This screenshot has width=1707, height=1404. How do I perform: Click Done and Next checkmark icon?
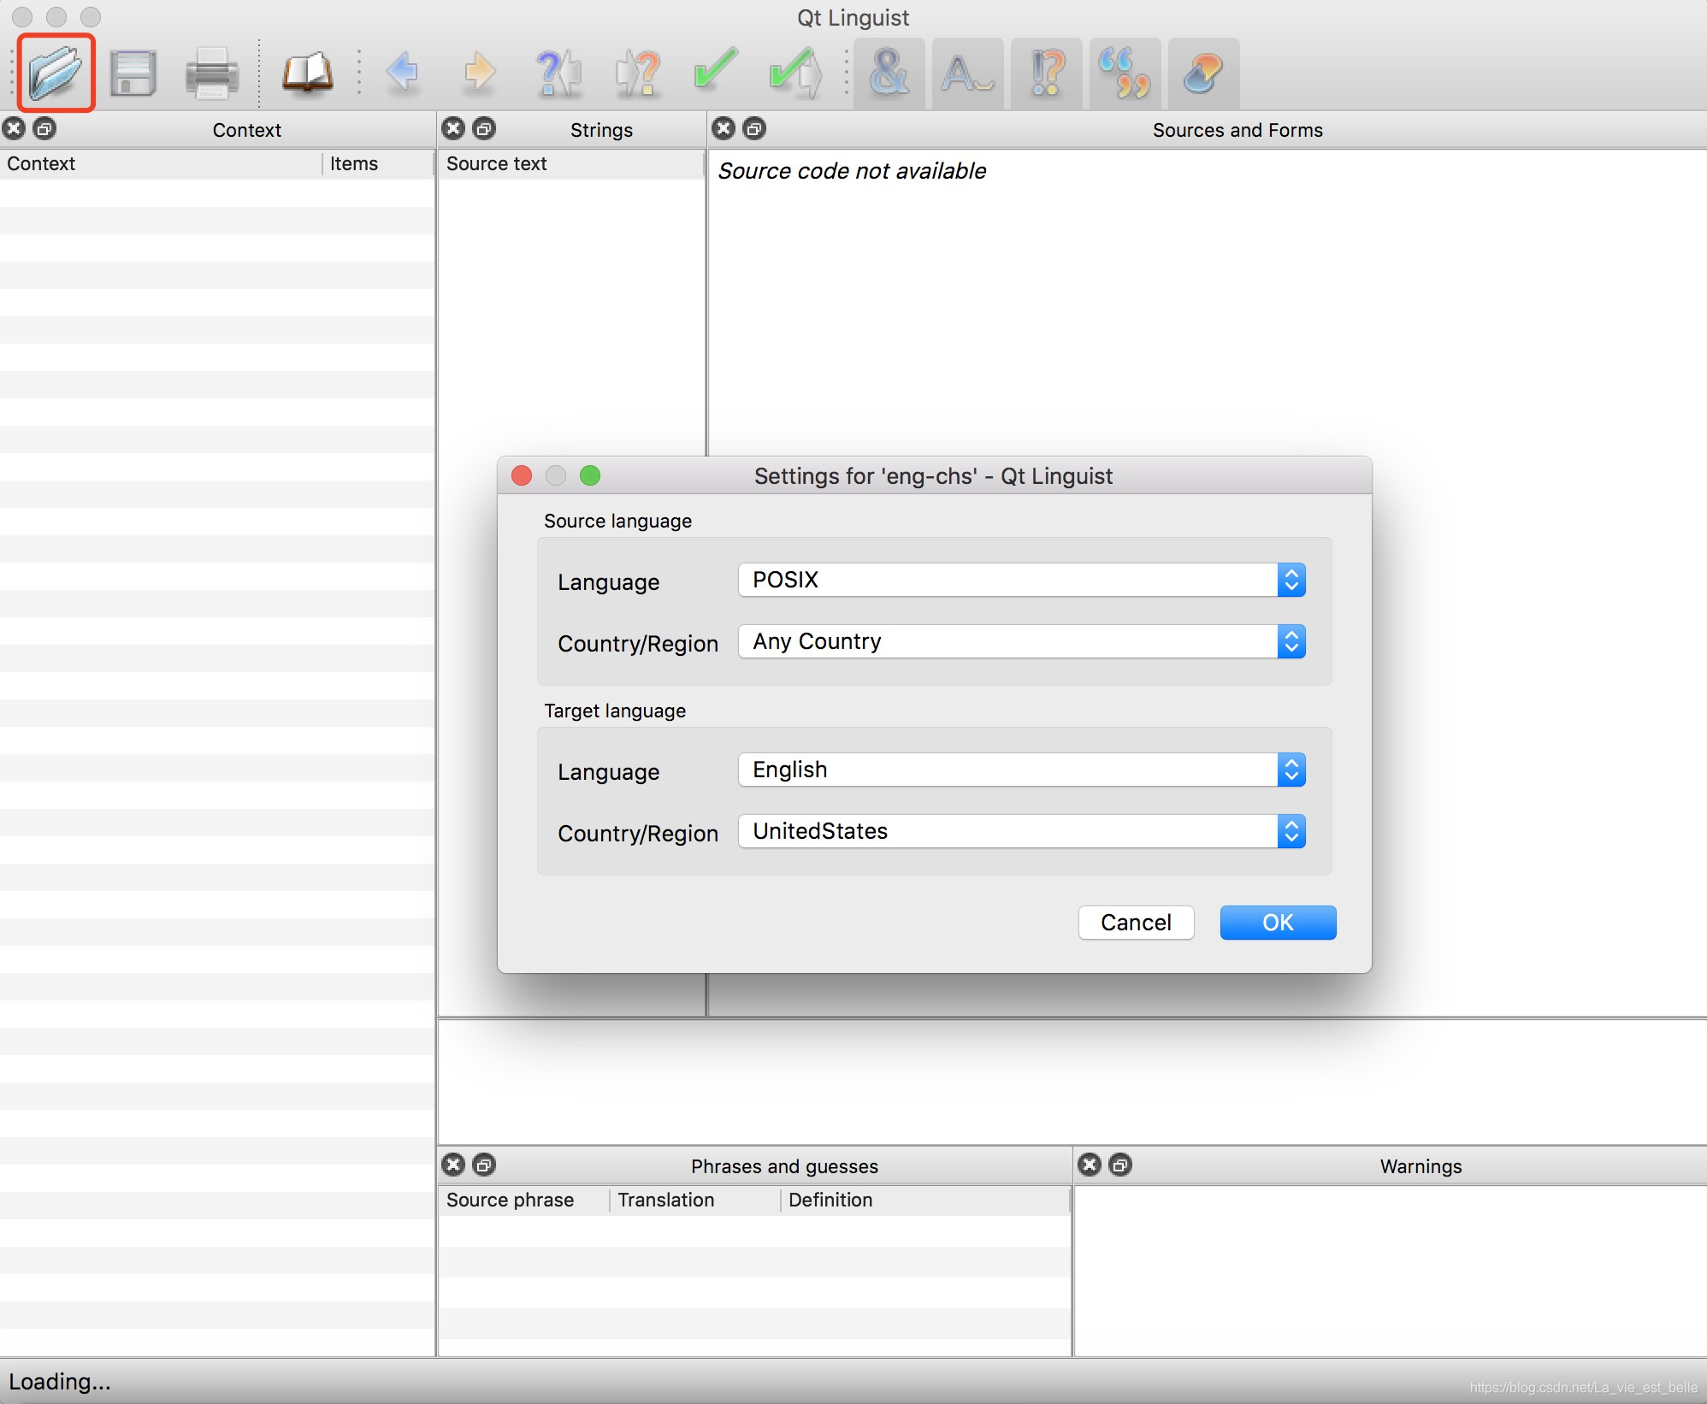click(794, 73)
